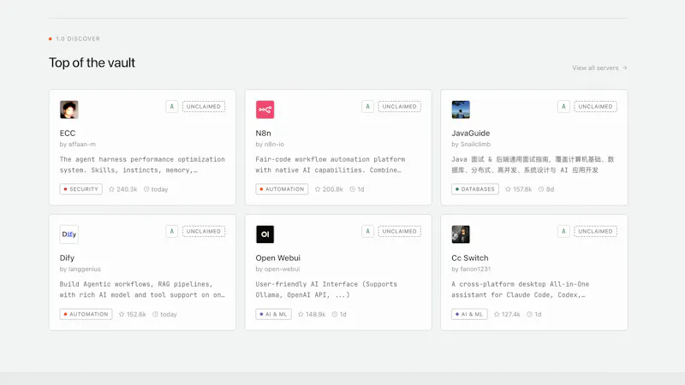Click the clock icon on N8n card
This screenshot has width=685, height=385.
352,189
